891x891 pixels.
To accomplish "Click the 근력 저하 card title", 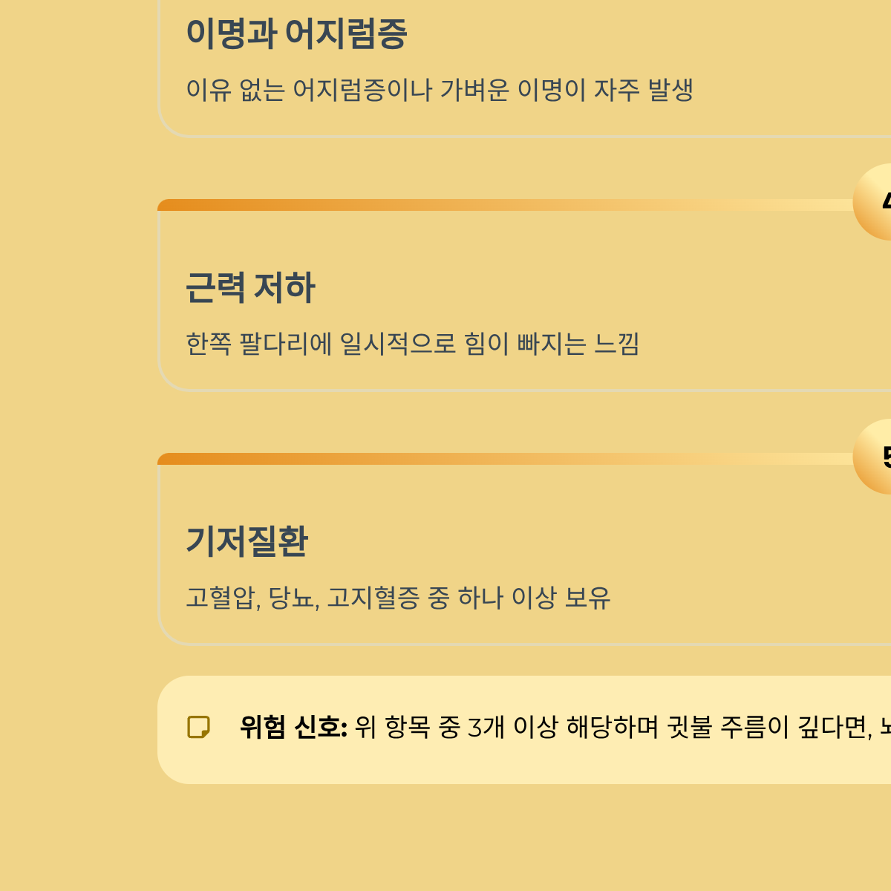I will point(250,287).
